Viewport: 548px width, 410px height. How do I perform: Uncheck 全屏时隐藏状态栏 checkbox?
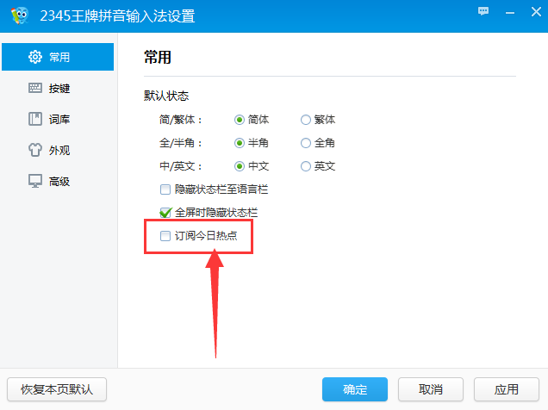pos(165,213)
